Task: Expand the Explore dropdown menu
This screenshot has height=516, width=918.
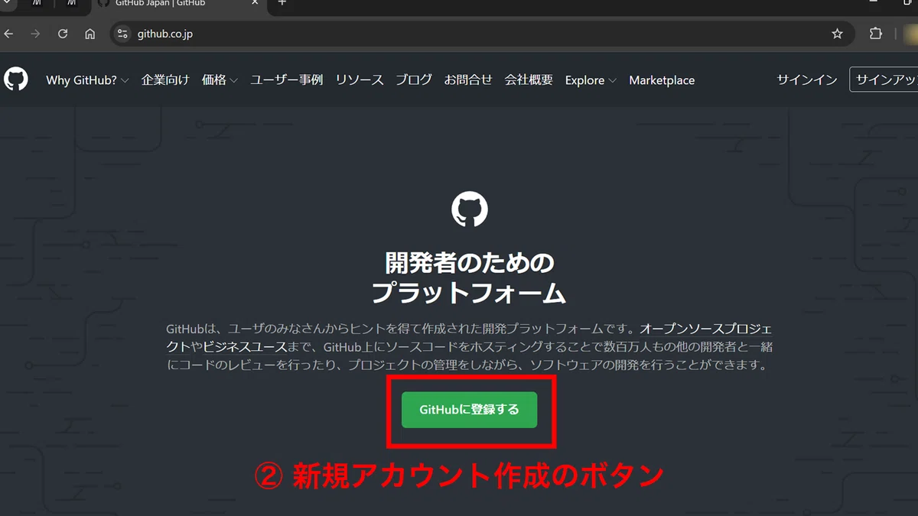Action: click(591, 80)
